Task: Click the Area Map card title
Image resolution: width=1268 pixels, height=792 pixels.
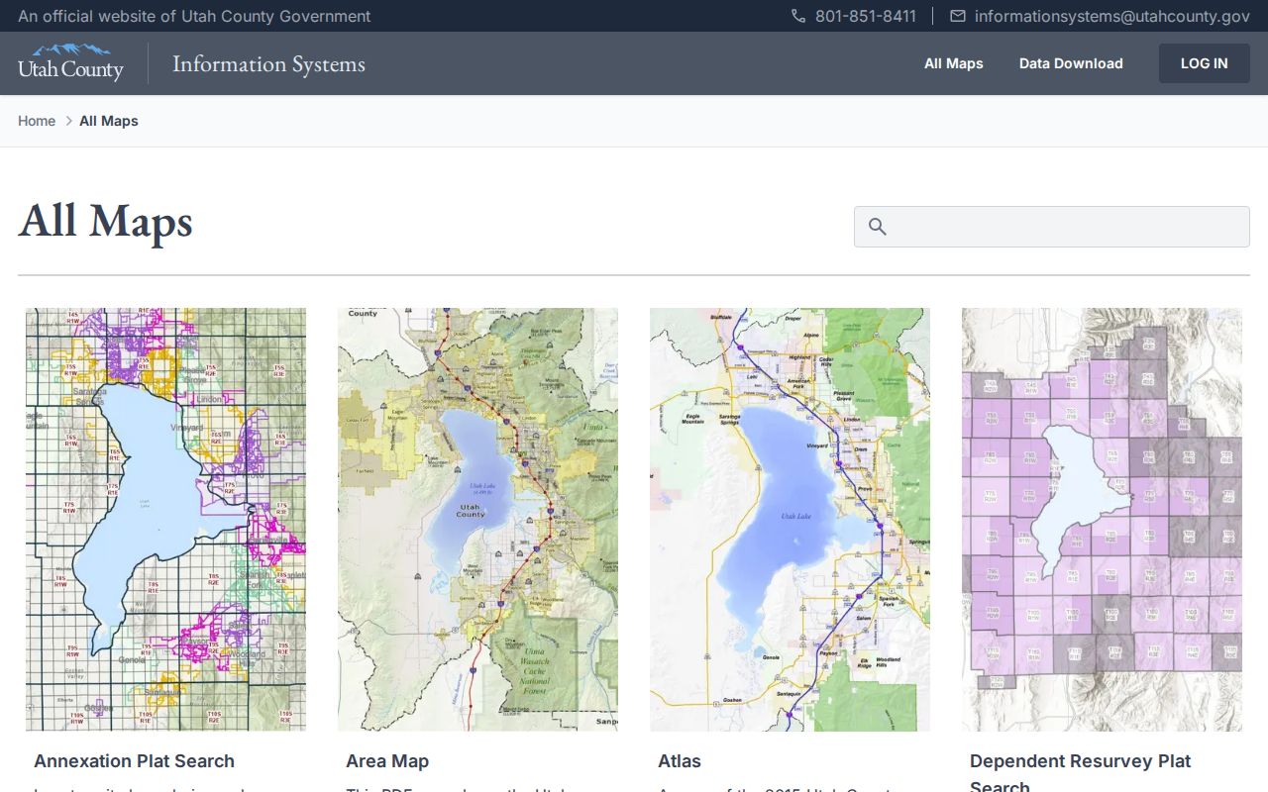Action: pos(387,761)
